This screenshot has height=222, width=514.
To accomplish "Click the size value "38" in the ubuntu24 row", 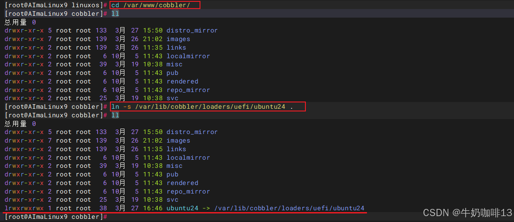I will 103,208.
